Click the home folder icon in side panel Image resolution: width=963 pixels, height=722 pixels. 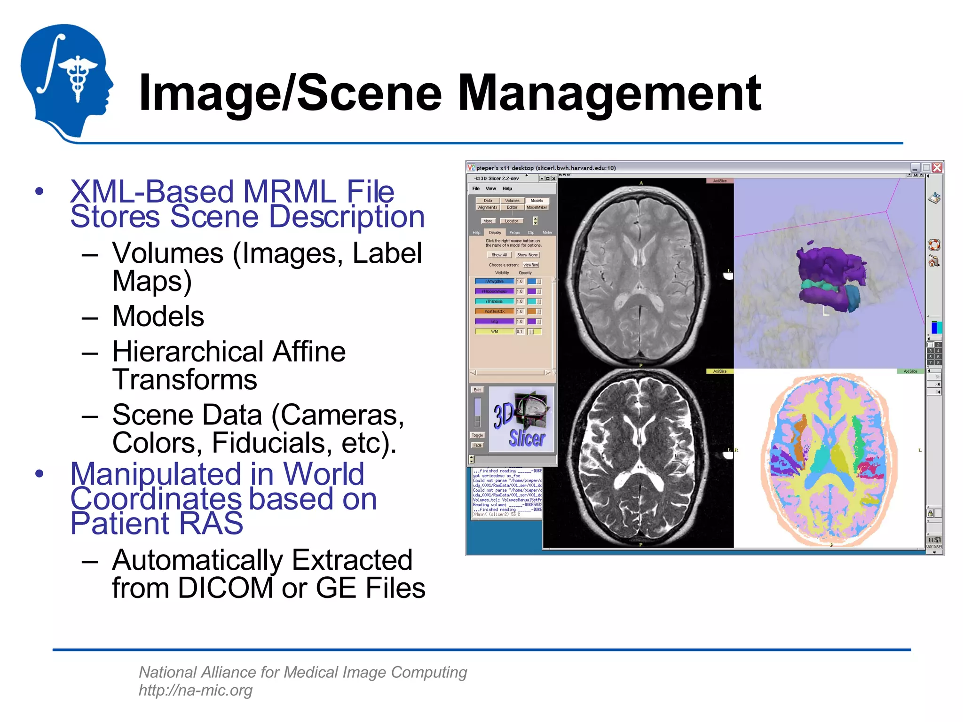[x=934, y=261]
